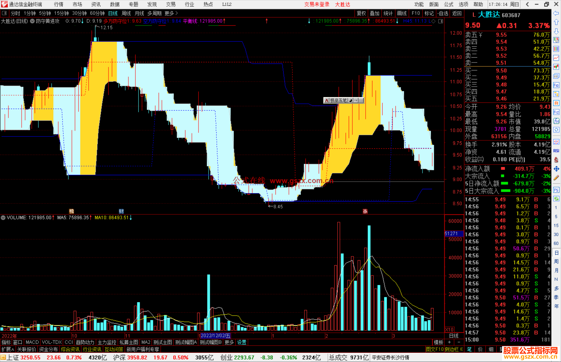The image size is (561, 362).
Task: Collapse the 侧边栏 side panel
Action: [454, 349]
